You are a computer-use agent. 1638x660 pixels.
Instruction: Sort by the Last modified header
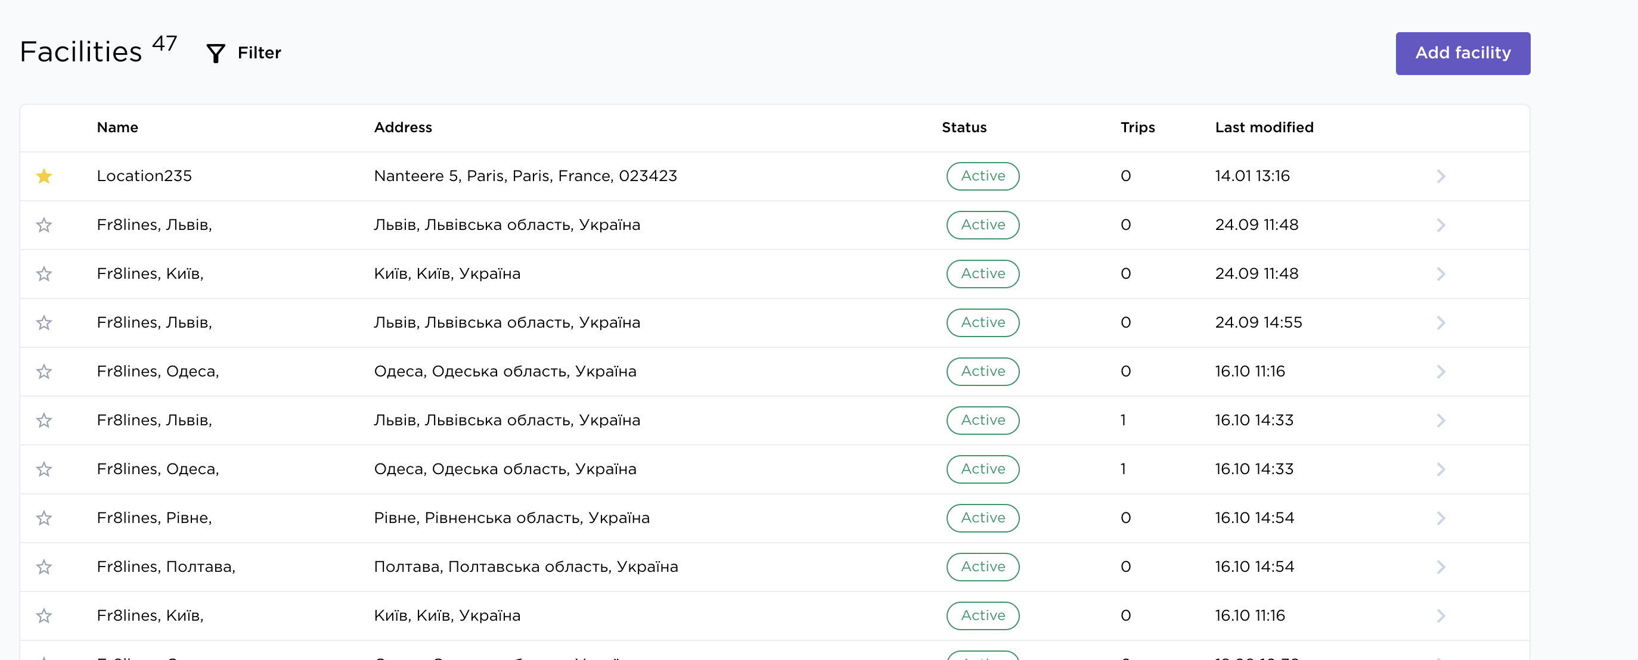coord(1264,127)
